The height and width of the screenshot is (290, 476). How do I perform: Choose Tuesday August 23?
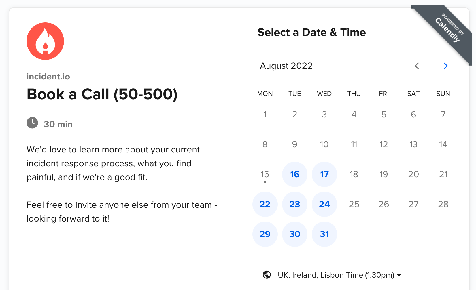pos(294,204)
